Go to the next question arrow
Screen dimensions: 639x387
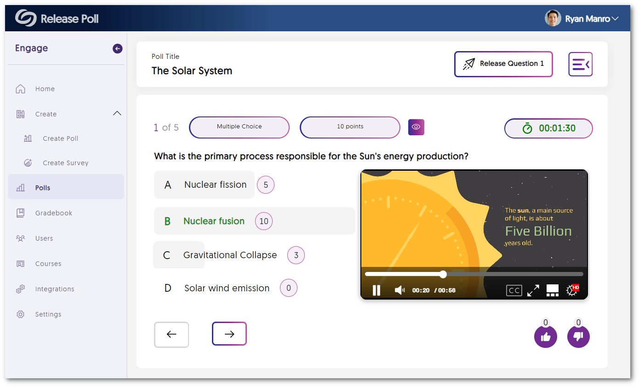click(x=229, y=334)
